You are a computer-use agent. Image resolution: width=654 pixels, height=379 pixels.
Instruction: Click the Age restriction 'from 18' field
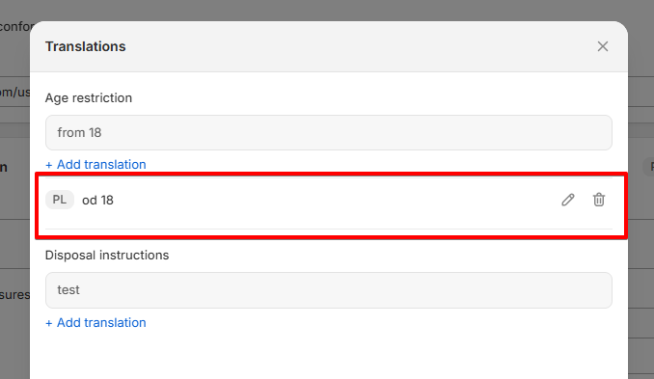(329, 132)
